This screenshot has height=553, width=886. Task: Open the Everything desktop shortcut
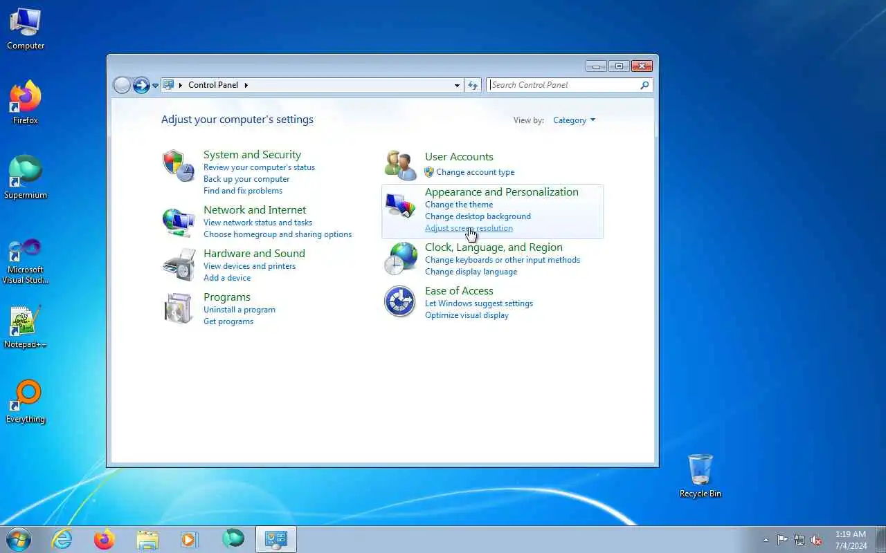[x=26, y=401]
